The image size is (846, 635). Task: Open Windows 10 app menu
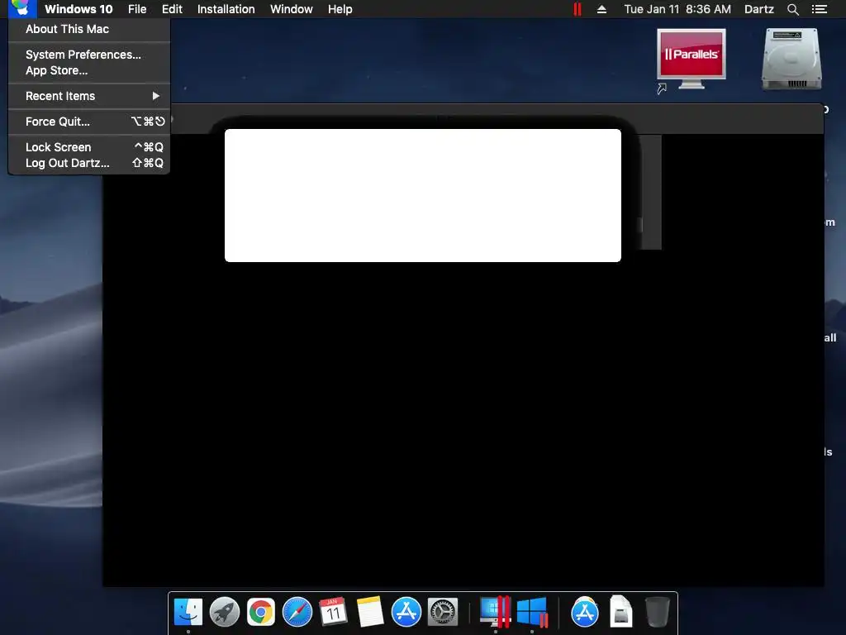pos(78,9)
